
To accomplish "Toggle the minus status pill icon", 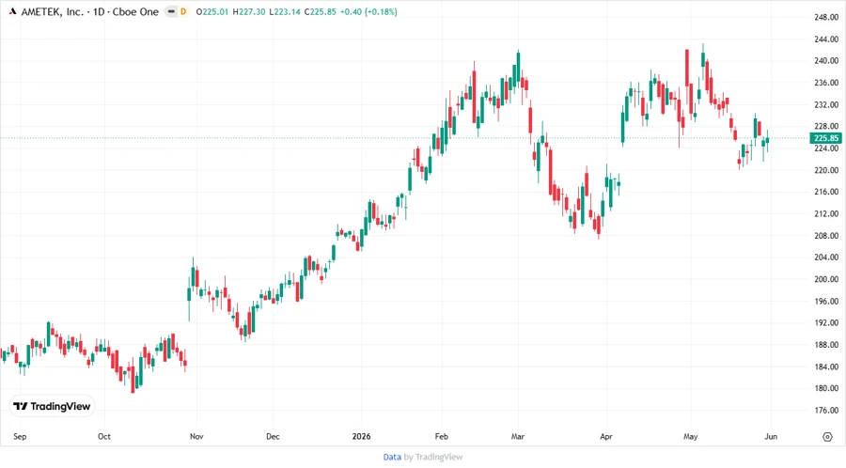I will click(171, 11).
